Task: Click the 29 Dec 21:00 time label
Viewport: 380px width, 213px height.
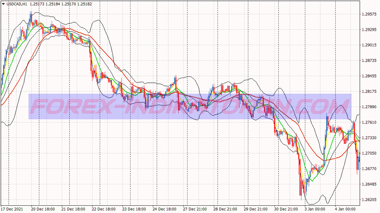Action: coord(256,209)
